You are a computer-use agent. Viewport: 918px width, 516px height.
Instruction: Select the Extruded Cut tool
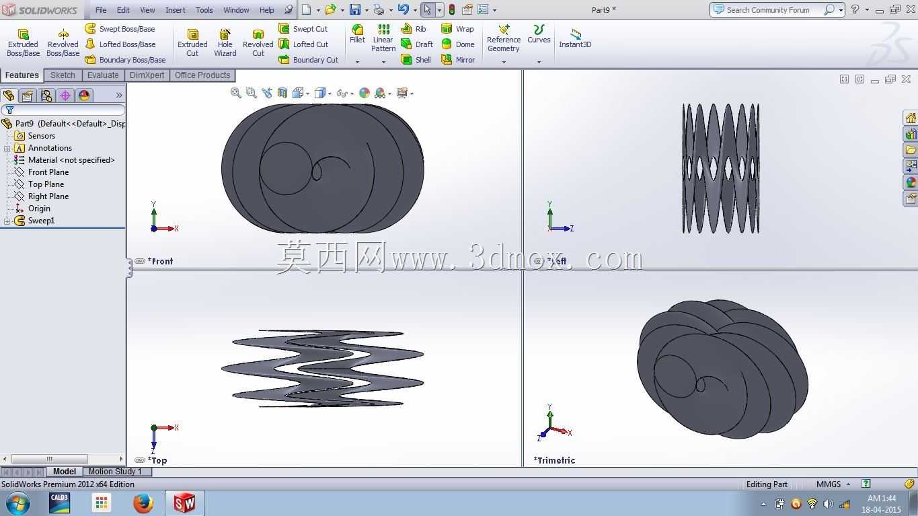click(192, 43)
